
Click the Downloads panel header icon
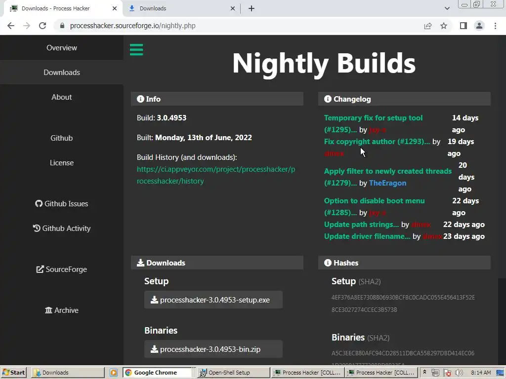tap(140, 263)
